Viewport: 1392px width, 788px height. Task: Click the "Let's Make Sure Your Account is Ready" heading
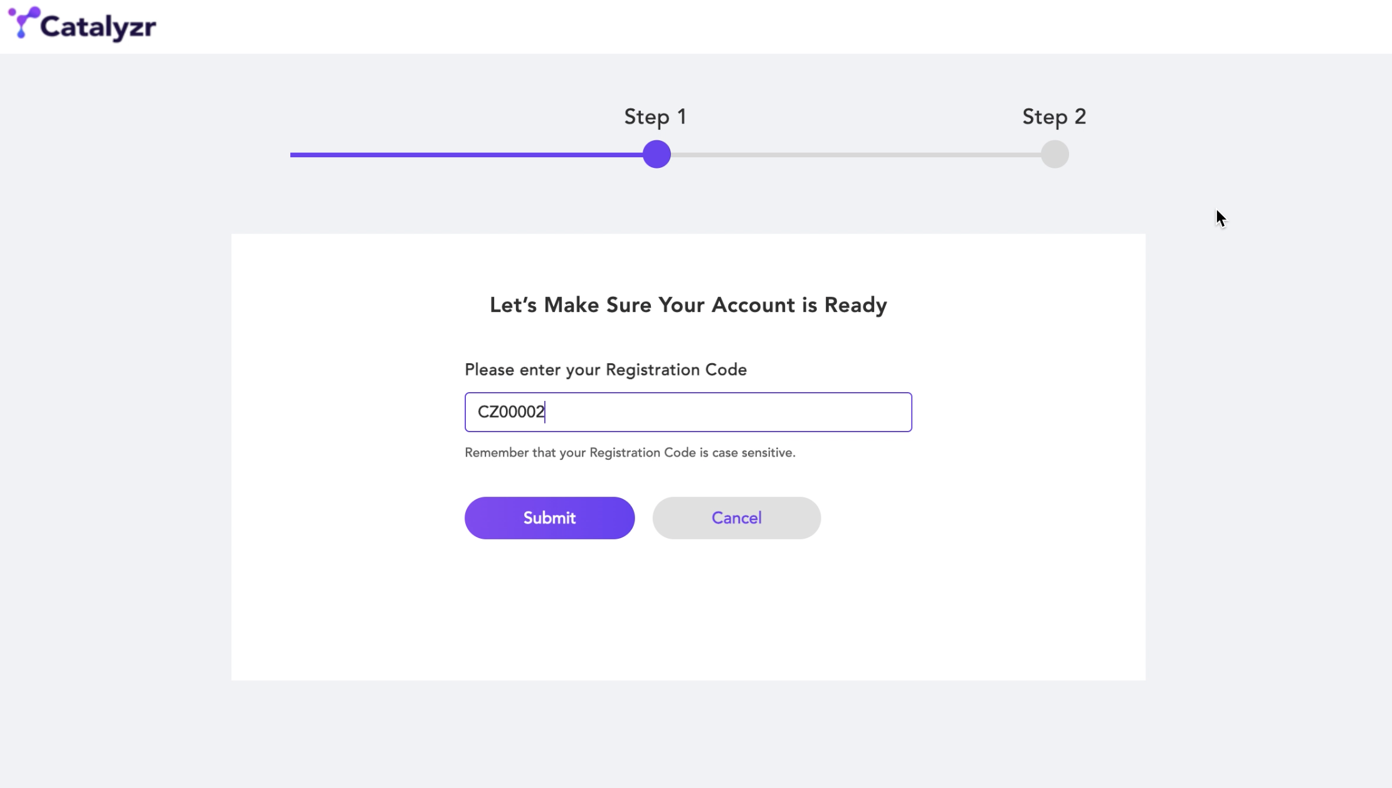click(x=688, y=305)
